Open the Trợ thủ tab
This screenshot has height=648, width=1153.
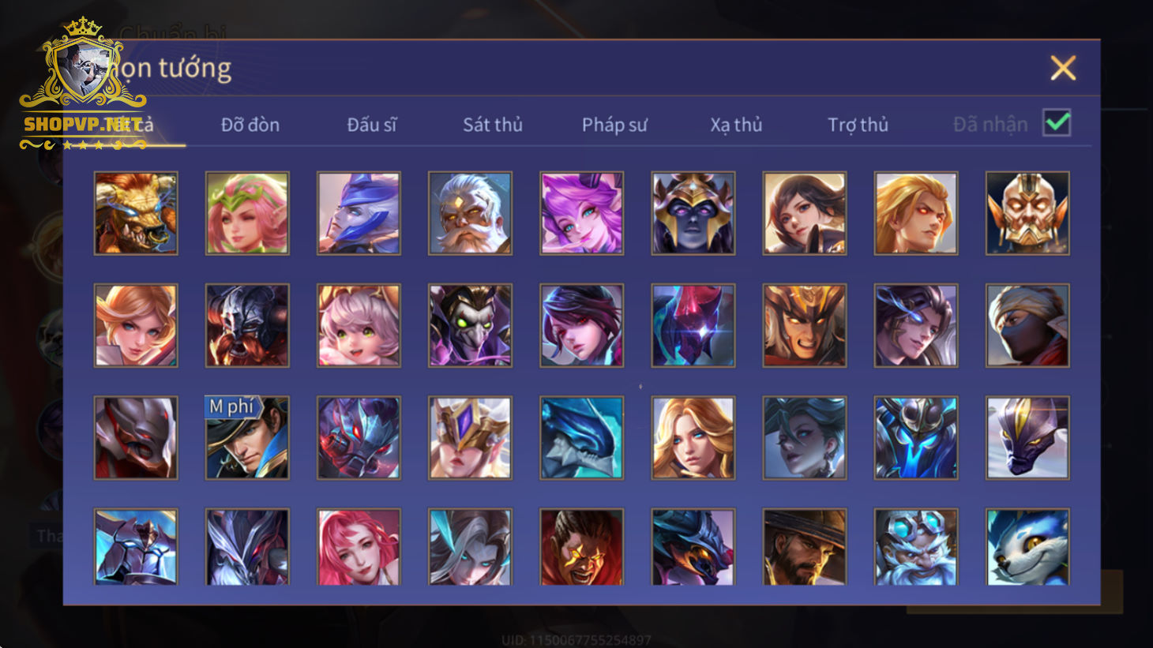pos(858,125)
